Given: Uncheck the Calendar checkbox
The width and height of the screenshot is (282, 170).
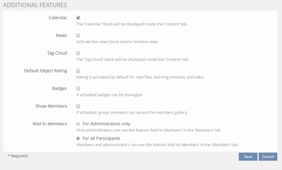Looking at the screenshot, I should pyautogui.click(x=78, y=18).
